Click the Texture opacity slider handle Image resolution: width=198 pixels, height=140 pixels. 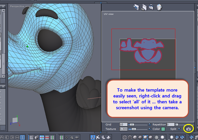point(134,129)
